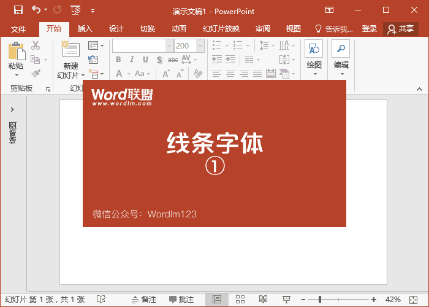Viewport: 429px width, 307px height.
Task: Open the font size dropdown
Action: click(x=200, y=45)
